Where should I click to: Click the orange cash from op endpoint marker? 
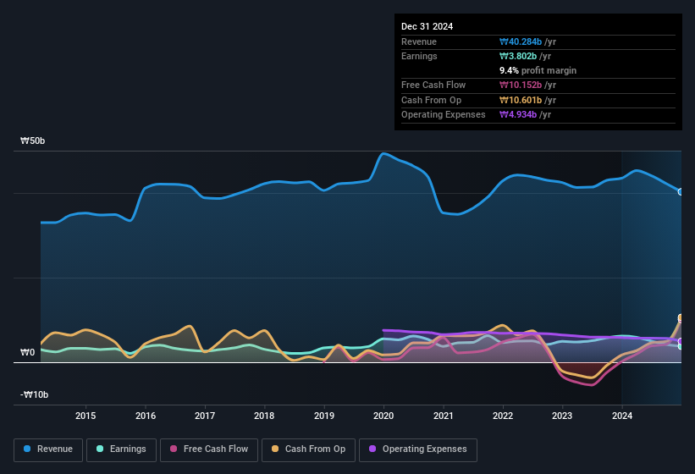(x=681, y=317)
